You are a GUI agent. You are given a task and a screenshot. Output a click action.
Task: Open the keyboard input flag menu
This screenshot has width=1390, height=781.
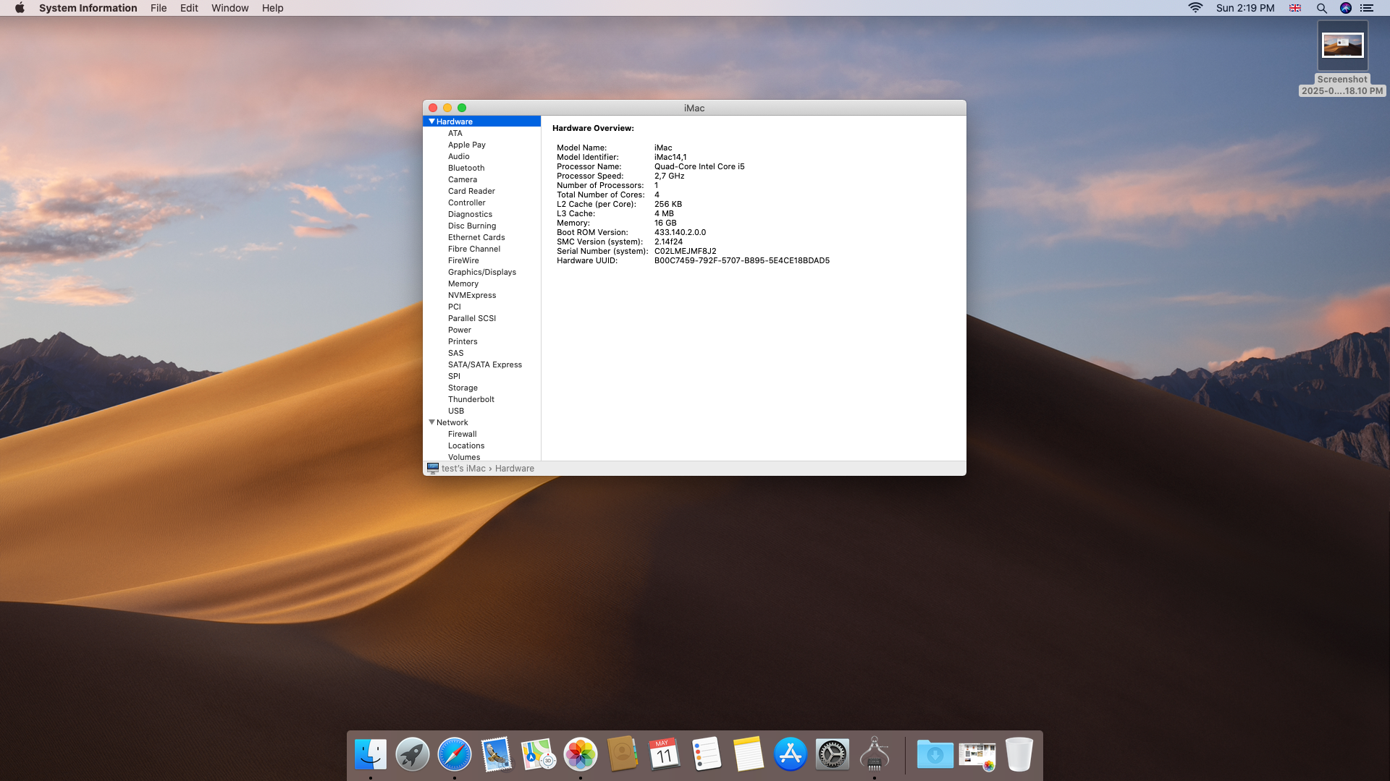coord(1295,8)
